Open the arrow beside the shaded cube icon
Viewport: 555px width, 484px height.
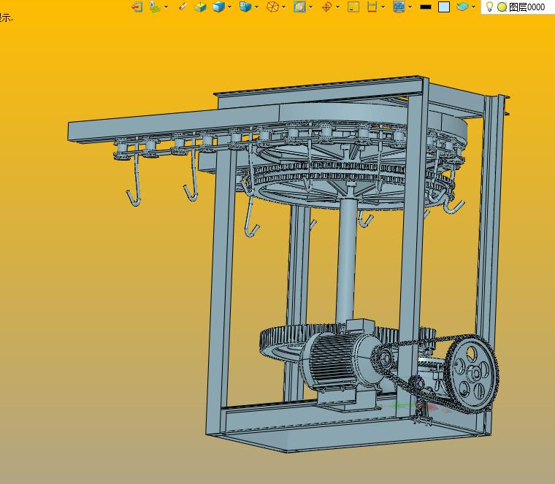pos(230,7)
